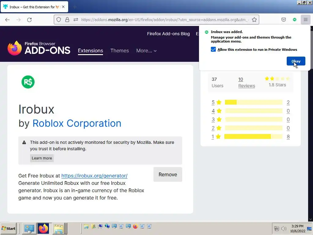Bookmark this page with the star icon

point(254,20)
